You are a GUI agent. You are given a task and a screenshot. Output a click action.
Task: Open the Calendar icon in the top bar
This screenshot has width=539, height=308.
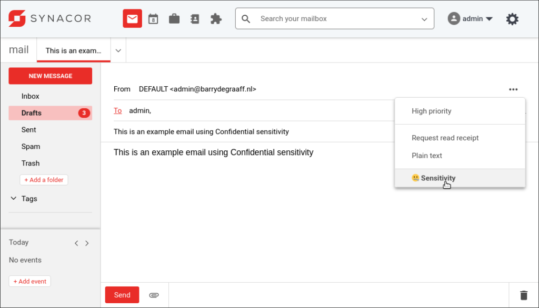pyautogui.click(x=153, y=18)
